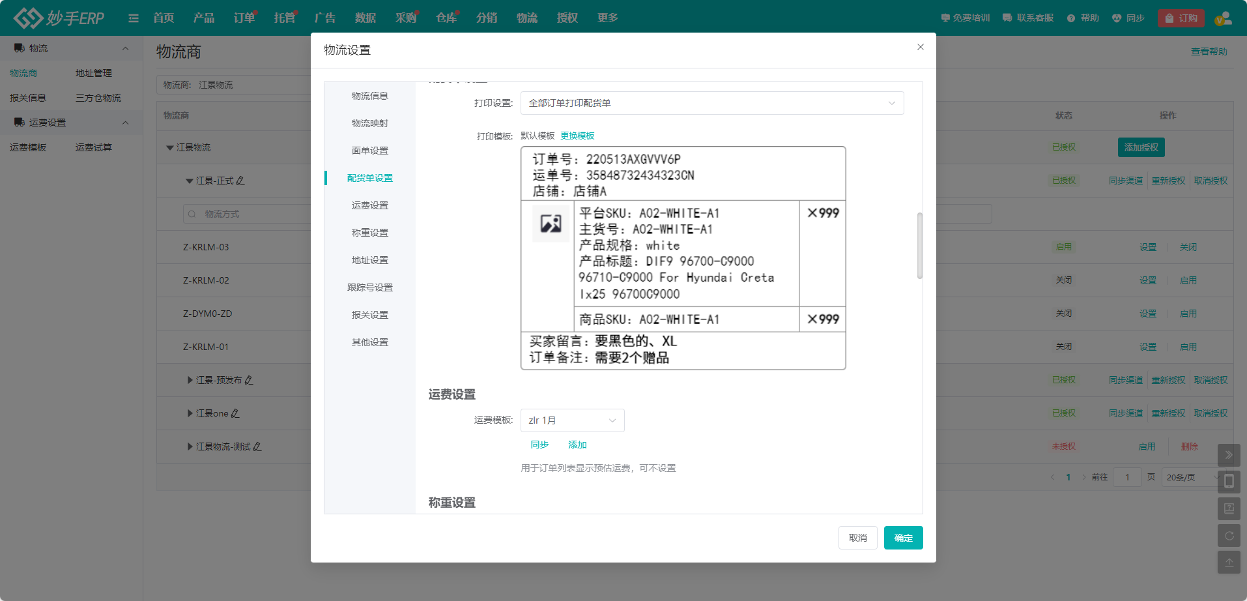The height and width of the screenshot is (601, 1247).
Task: Click 关闭 to disable Z-KRLM-03
Action: coord(1188,247)
